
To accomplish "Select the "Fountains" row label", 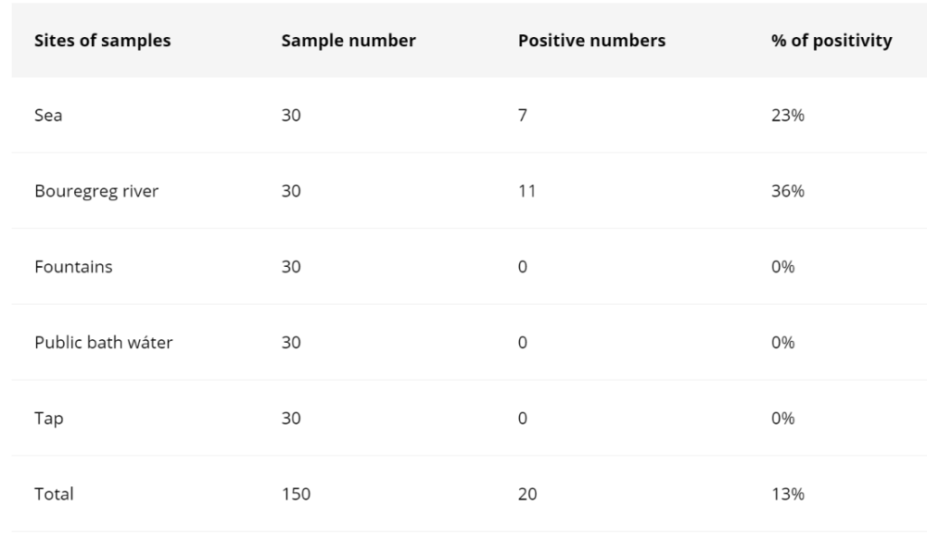I will (x=73, y=267).
